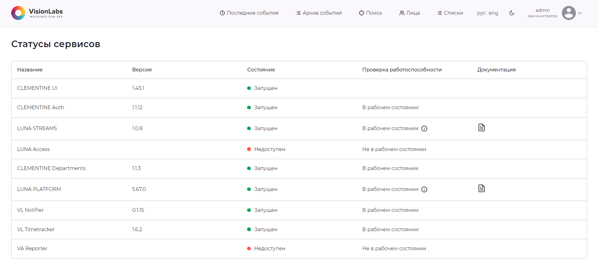
Task: Open LUNA PLATFORM documentation icon
Action: [481, 188]
